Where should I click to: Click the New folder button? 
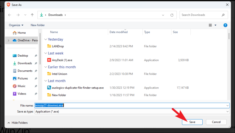[38, 25]
